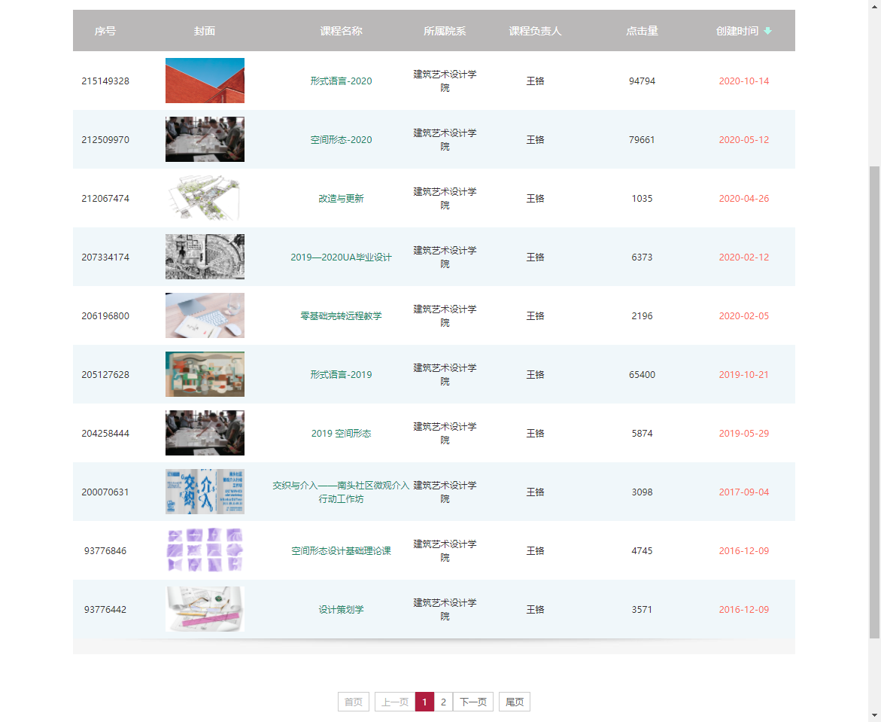881x722 pixels.
Task: Click current page 1 button
Action: [x=424, y=702]
